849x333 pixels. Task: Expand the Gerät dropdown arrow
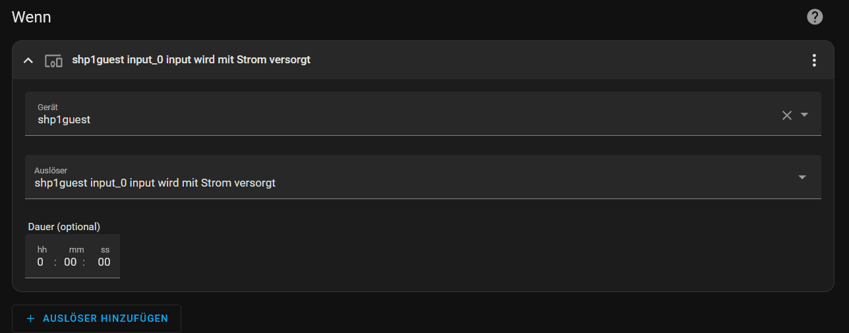click(804, 115)
